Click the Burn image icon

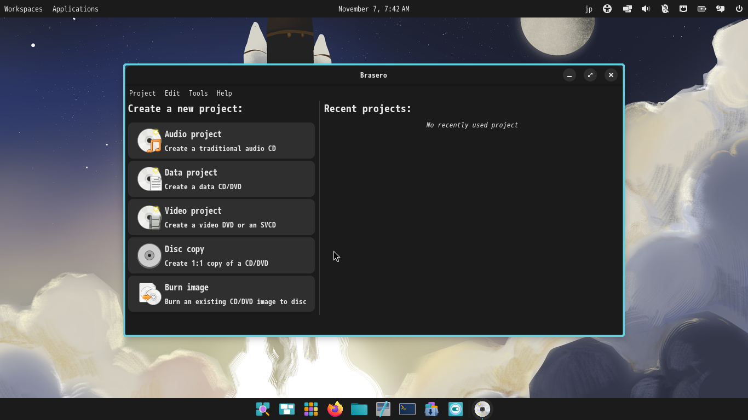(x=148, y=294)
